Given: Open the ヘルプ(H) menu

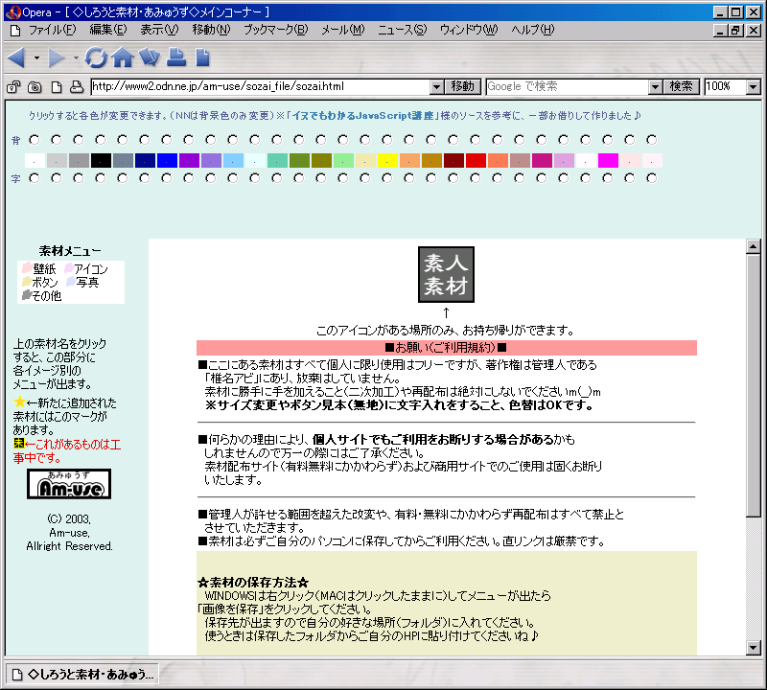Looking at the screenshot, I should click(533, 30).
